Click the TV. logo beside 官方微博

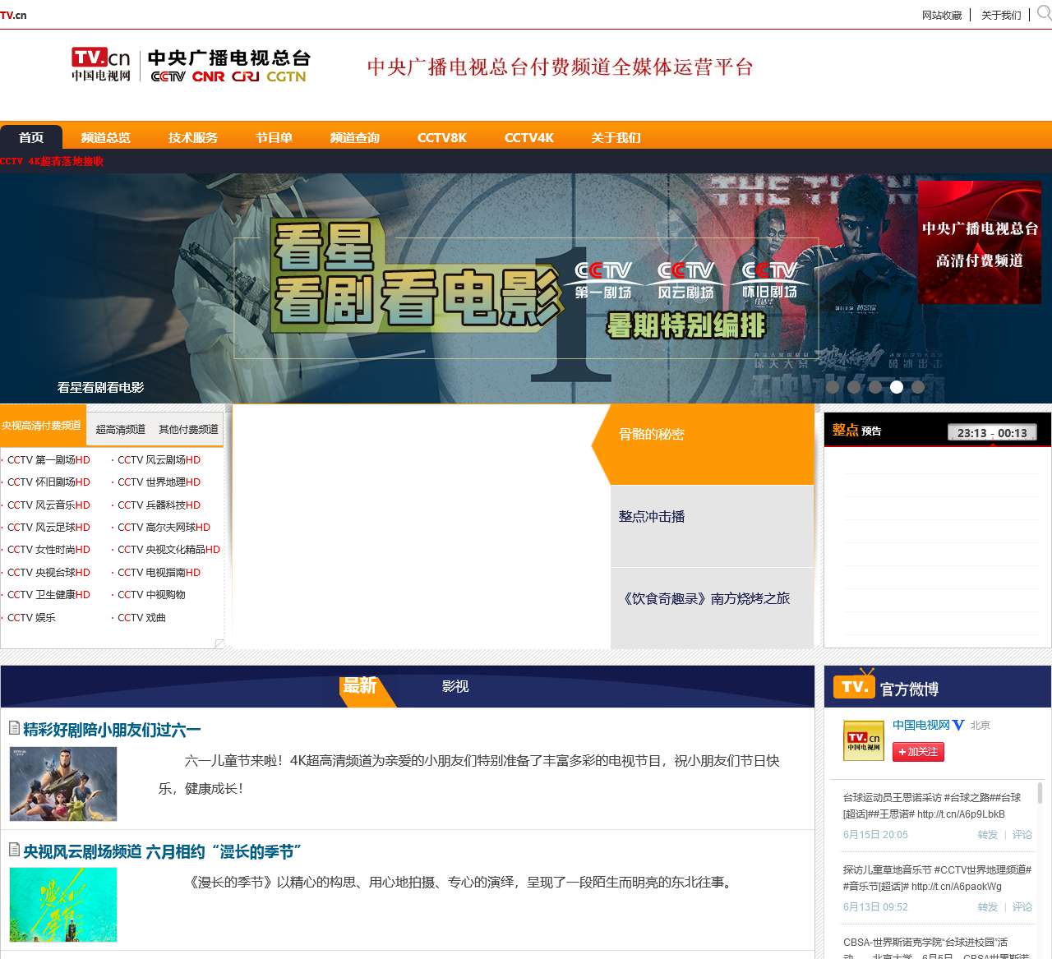coord(853,685)
